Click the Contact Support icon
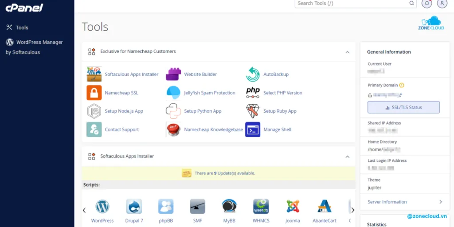This screenshot has width=454, height=227. click(x=94, y=129)
